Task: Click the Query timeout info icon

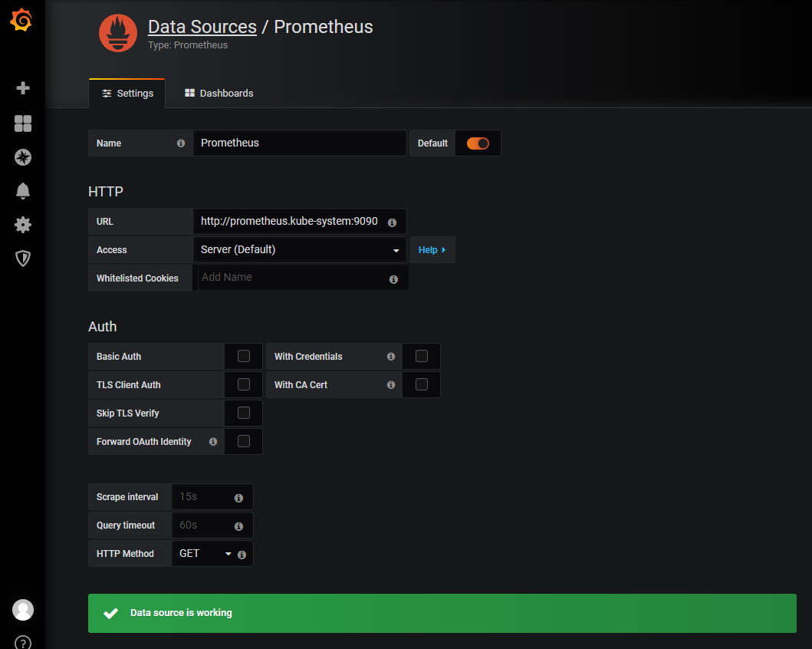Action: point(238,526)
